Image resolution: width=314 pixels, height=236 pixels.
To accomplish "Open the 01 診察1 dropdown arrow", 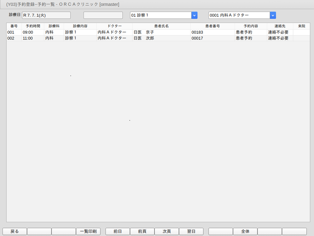I will (194, 15).
